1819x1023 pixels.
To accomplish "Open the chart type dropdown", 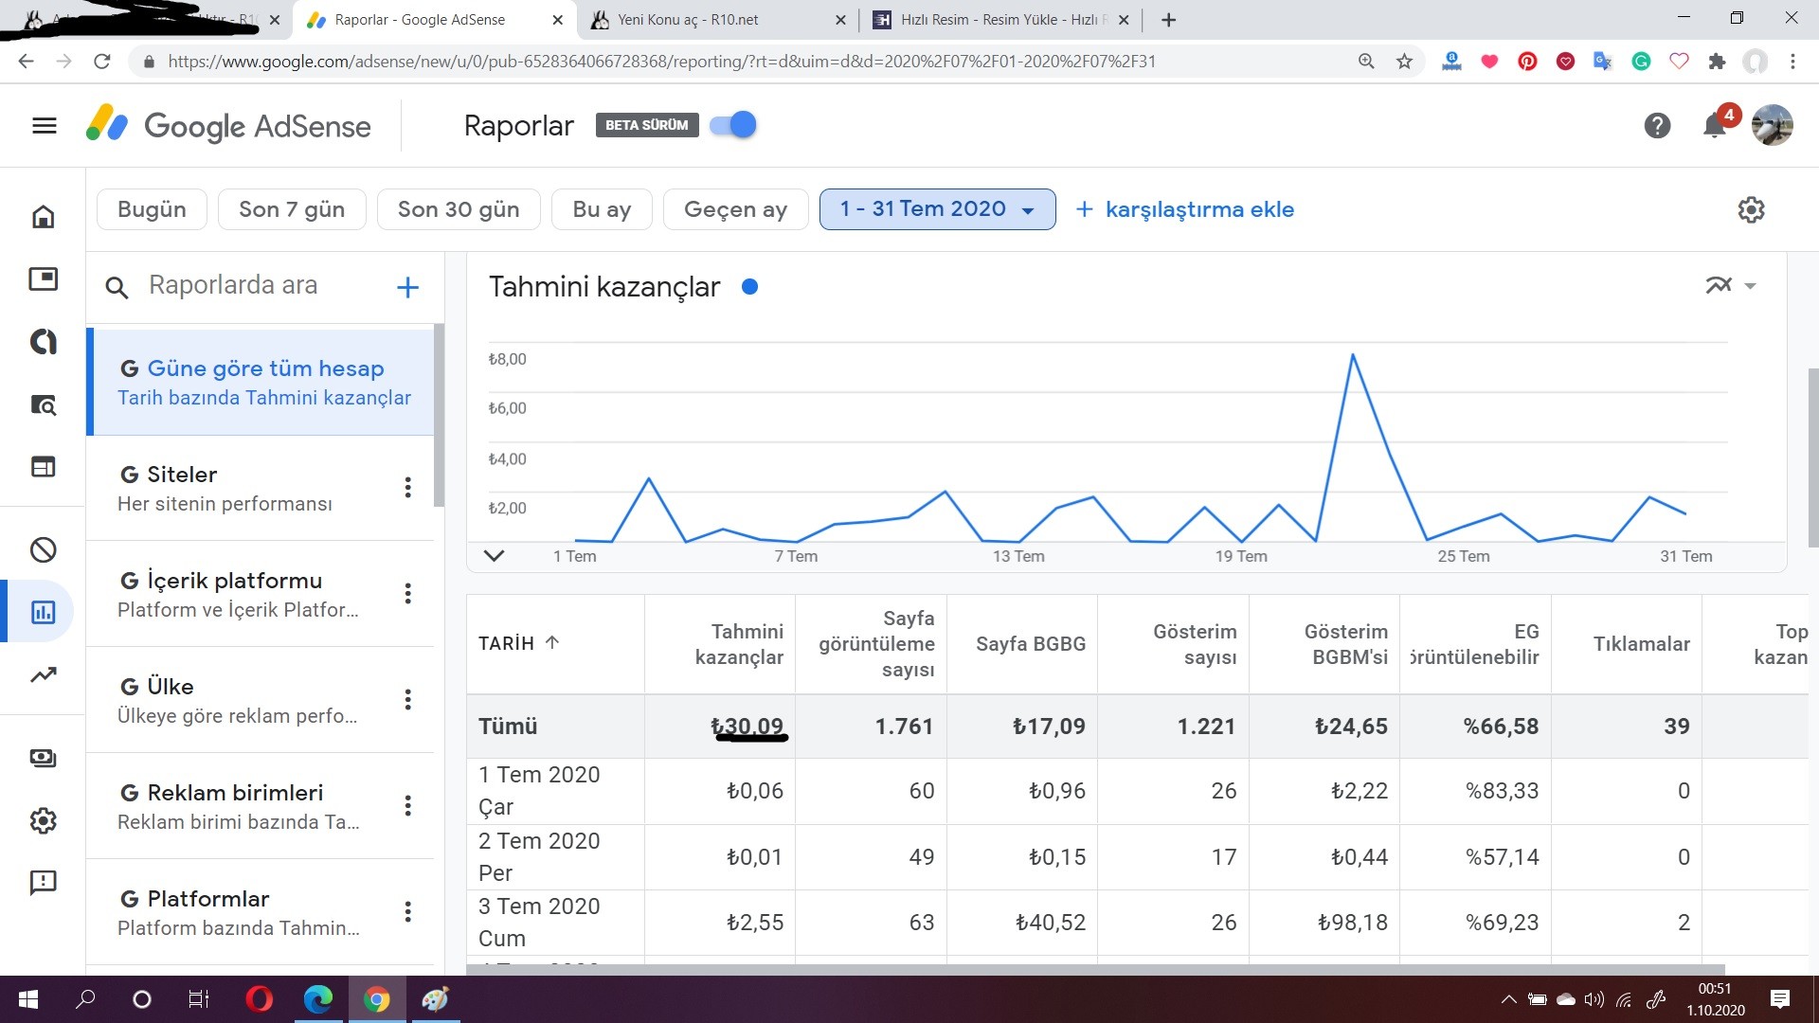I will [x=1731, y=285].
